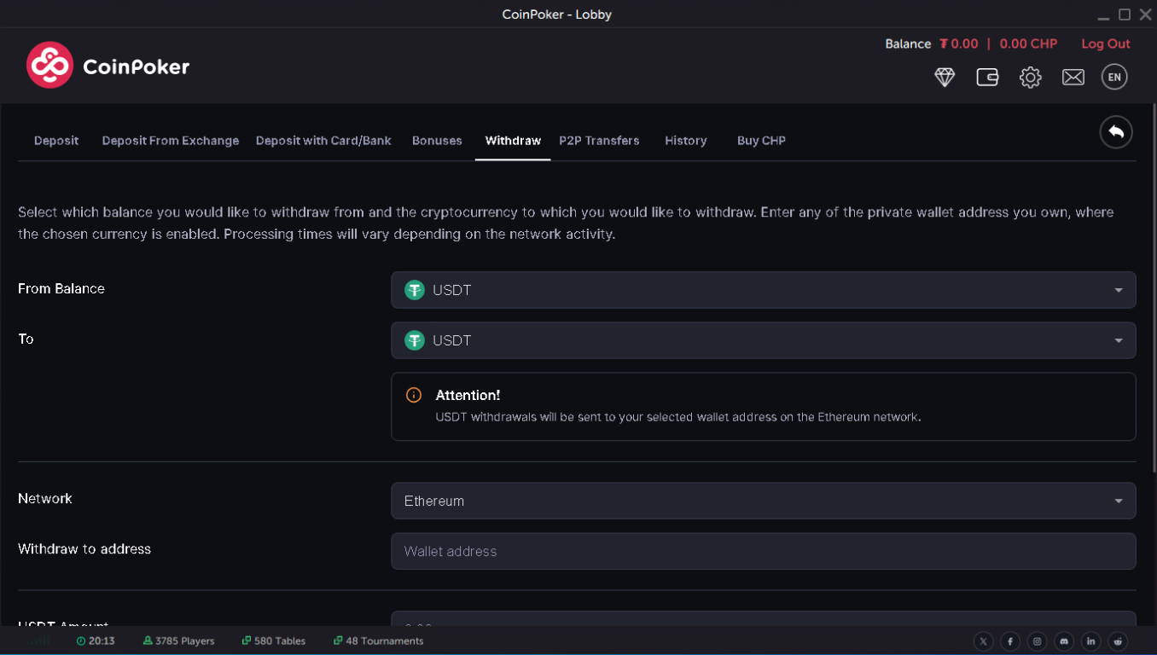Click USDT coin icon in From Balance
Image resolution: width=1157 pixels, height=655 pixels.
pos(415,290)
